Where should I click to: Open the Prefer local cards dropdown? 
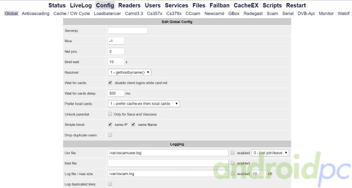point(144,104)
